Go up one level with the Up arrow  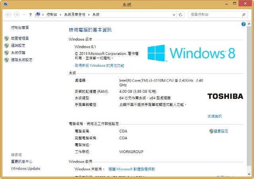pos(31,15)
